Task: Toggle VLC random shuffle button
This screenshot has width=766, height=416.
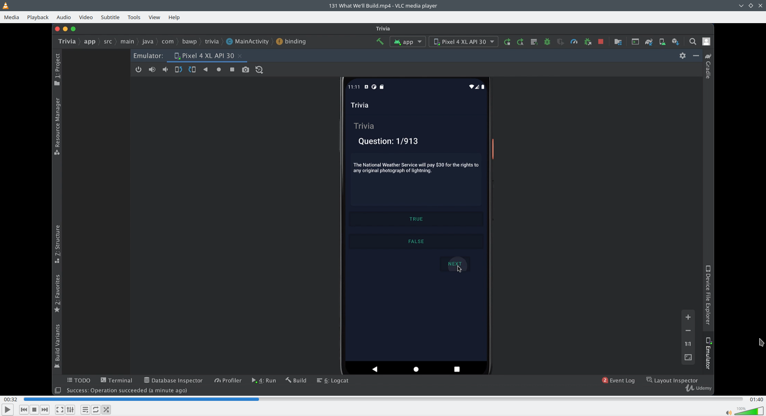Action: (x=106, y=410)
